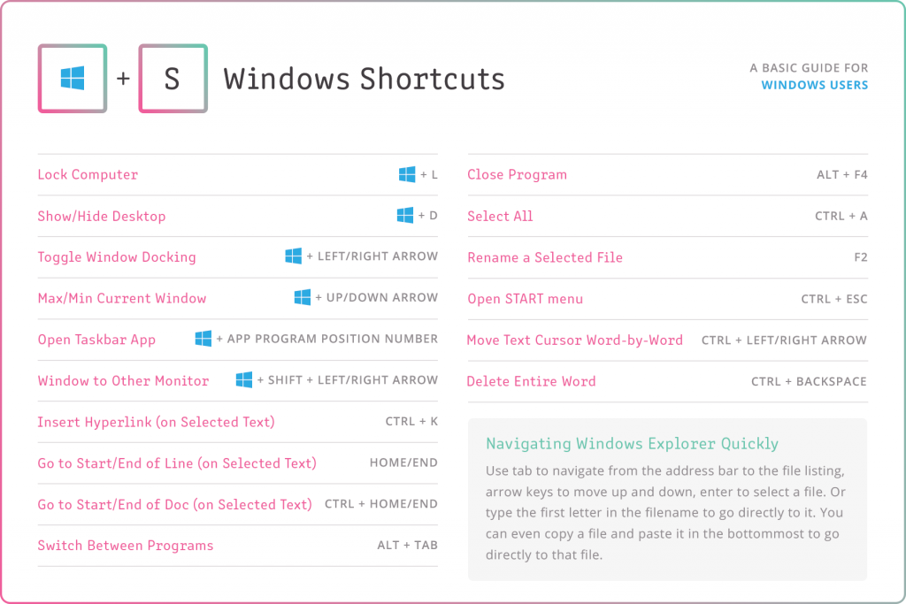The width and height of the screenshot is (906, 604).
Task: Click the Windows logo in the Lock Computer row
Action: tap(407, 174)
